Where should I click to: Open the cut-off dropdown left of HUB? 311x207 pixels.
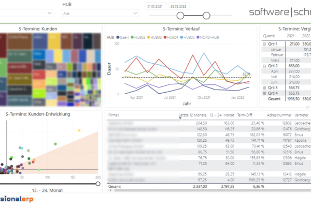26,13
